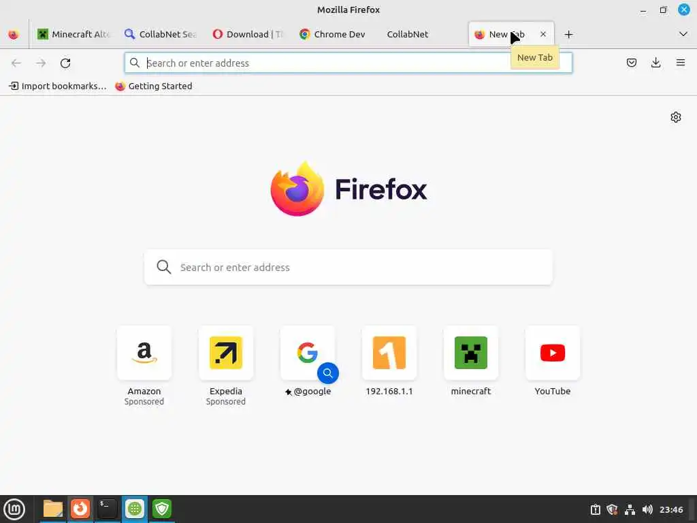The width and height of the screenshot is (697, 523).
Task: Open the Firefox View pinned tab icon
Action: 14,34
